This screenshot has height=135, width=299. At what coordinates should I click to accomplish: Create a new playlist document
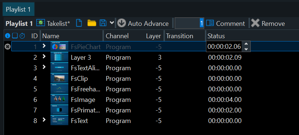click(x=79, y=23)
